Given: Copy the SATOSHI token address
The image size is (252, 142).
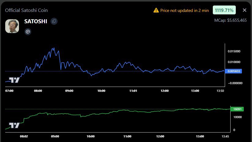Looking at the screenshot, I should pos(54,21).
